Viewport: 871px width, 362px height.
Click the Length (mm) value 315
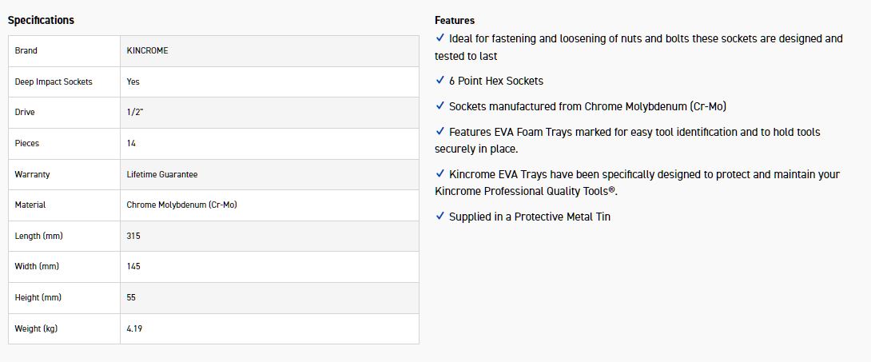coord(133,236)
